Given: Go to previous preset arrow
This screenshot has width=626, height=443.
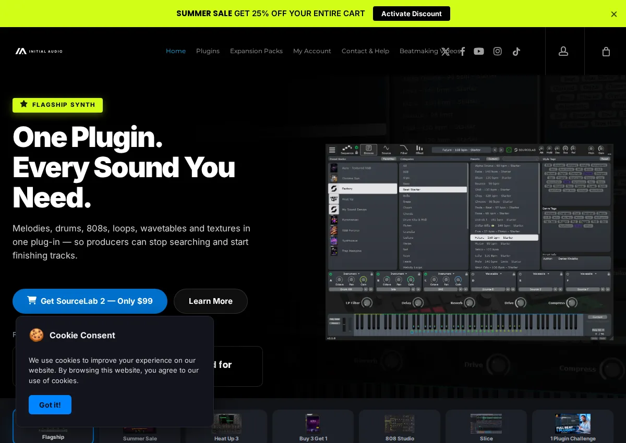Looking at the screenshot, I should (x=495, y=150).
